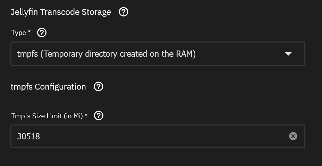
Task: Click the "(in Mi)" unit text
Action: (x=73, y=116)
